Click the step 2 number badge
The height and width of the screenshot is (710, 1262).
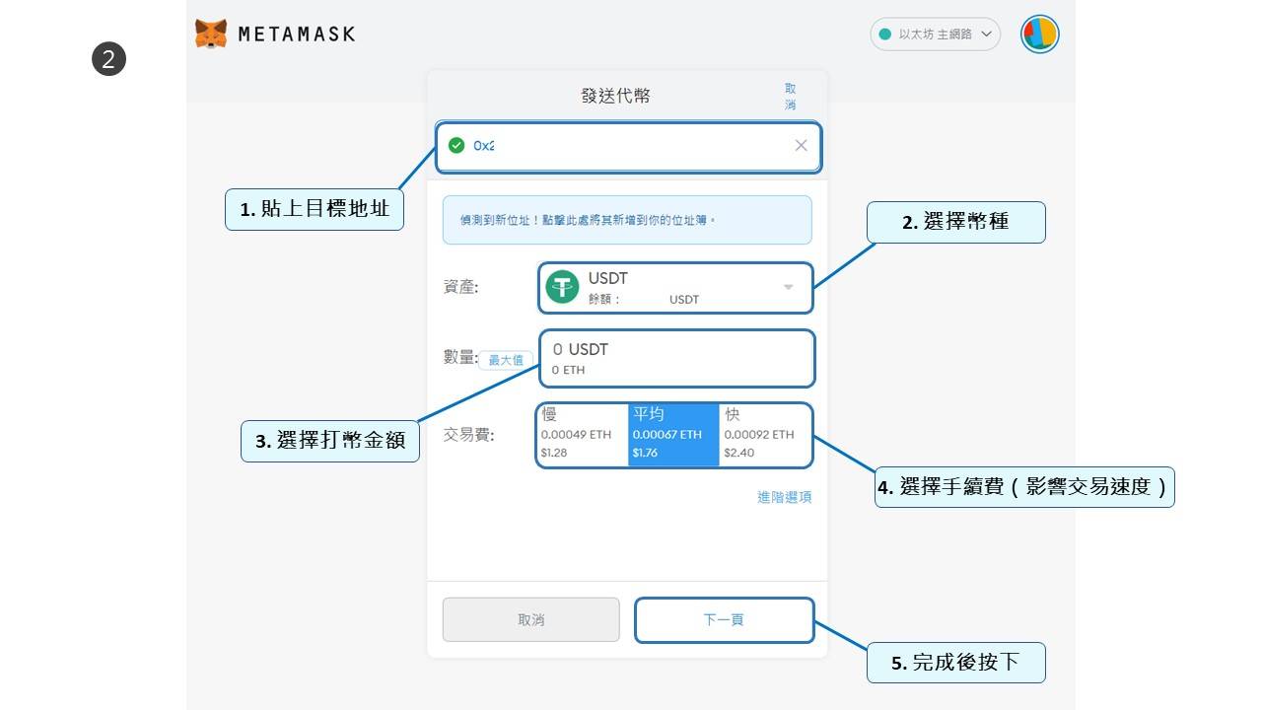109,59
